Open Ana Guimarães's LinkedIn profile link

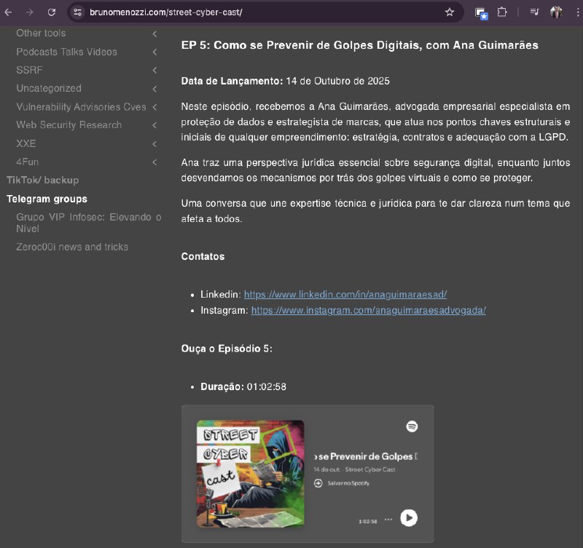click(345, 295)
